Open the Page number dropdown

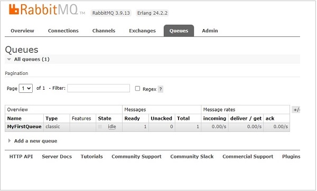pos(26,89)
